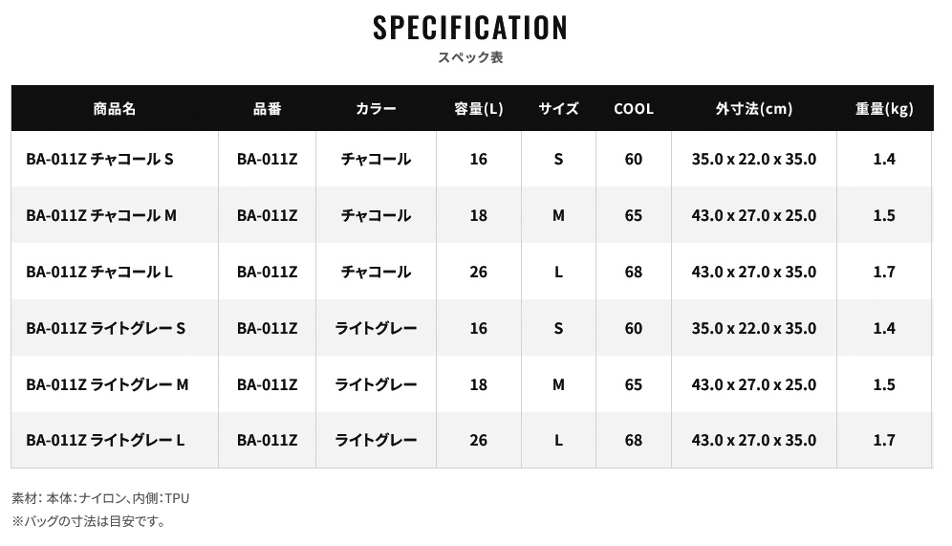Click the weight cell in チャコール M row
952x546 pixels.
click(x=884, y=215)
